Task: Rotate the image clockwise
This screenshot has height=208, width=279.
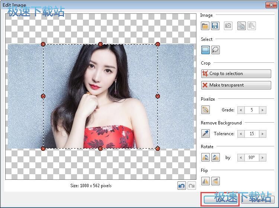Action: pos(215,157)
